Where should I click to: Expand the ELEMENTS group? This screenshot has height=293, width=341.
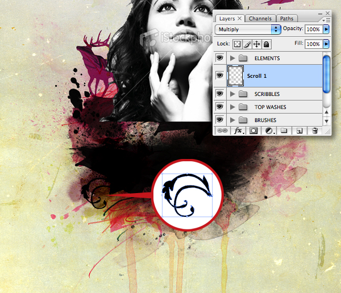(x=232, y=58)
